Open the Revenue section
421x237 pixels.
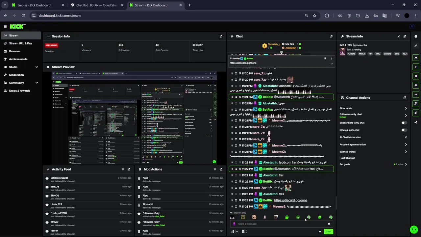20,51
